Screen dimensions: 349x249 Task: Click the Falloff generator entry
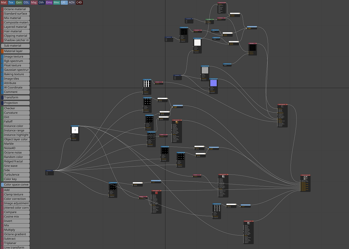[x=15, y=121]
